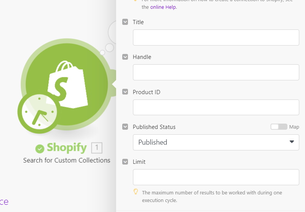Viewport: 305px width, 212px height.
Task: Click into the Title input field
Action: click(x=216, y=38)
